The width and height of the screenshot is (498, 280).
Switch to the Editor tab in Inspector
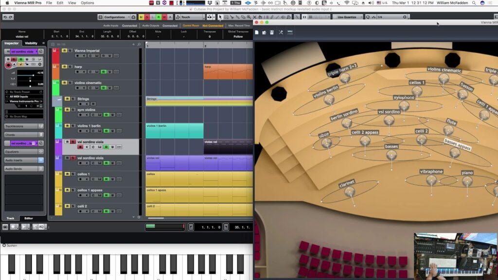coord(29,218)
